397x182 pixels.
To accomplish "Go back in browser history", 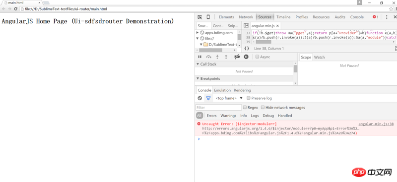I will 3,9.
